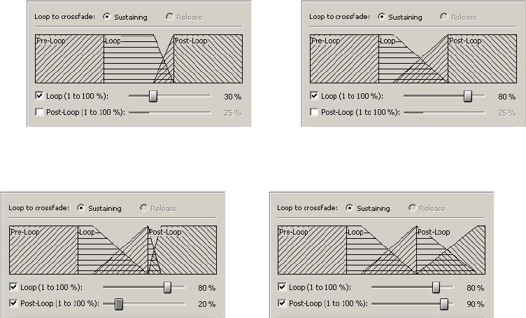The width and height of the screenshot is (526, 318).
Task: Click the Post-Loop slider thumb at 20 %
Action: [x=119, y=303]
